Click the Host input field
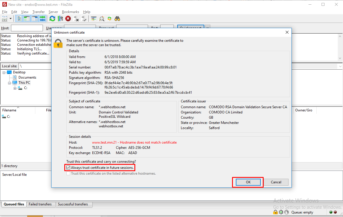Screen dimensions: 343x217 pyautogui.click(x=27, y=28)
